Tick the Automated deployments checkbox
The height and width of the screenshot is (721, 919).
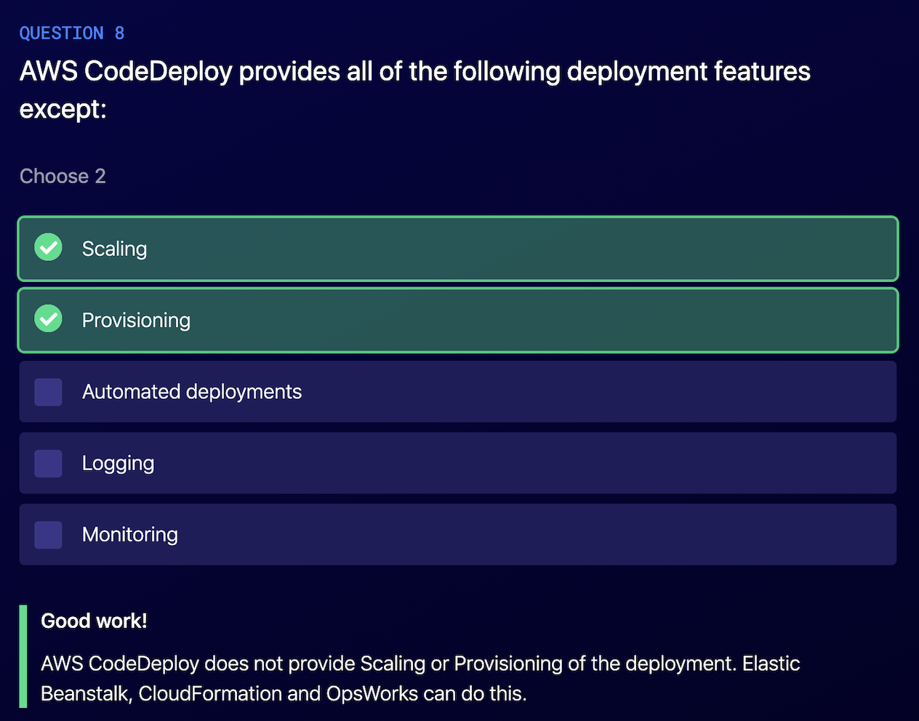coord(48,392)
